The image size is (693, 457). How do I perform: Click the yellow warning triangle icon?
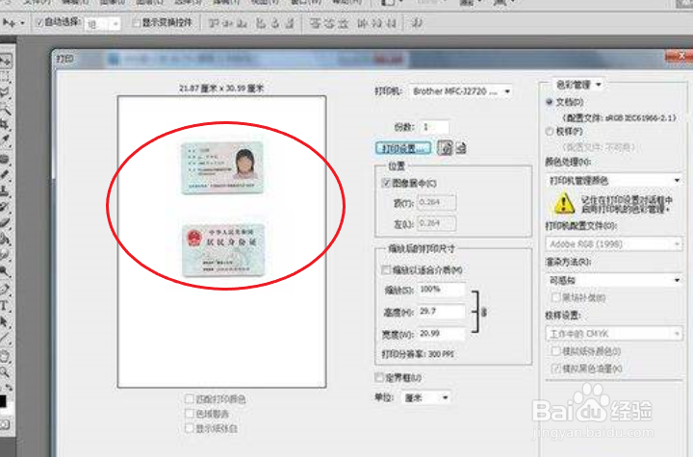pyautogui.click(x=564, y=203)
